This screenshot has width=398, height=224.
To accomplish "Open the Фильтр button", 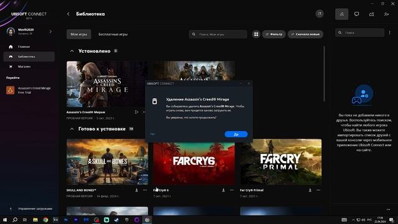I will coord(274,34).
